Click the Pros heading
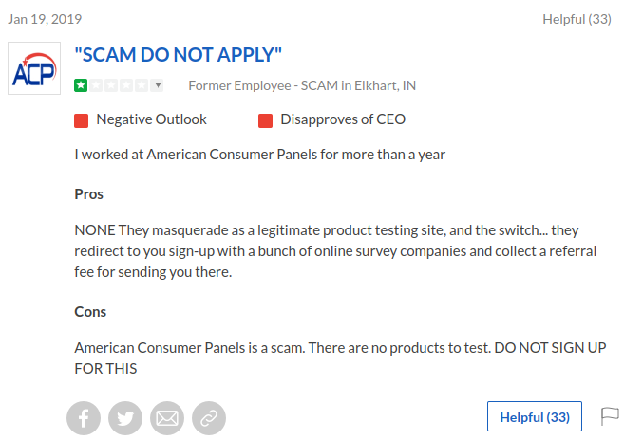Image resolution: width=624 pixels, height=440 pixels. click(88, 194)
